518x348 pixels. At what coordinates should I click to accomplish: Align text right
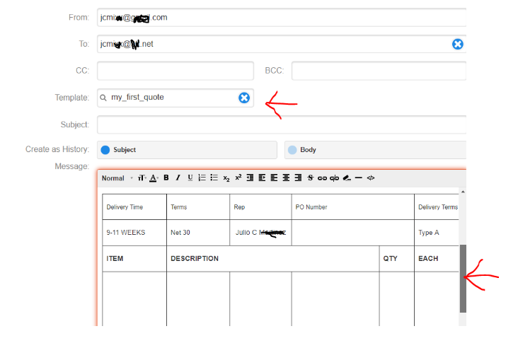click(x=298, y=178)
